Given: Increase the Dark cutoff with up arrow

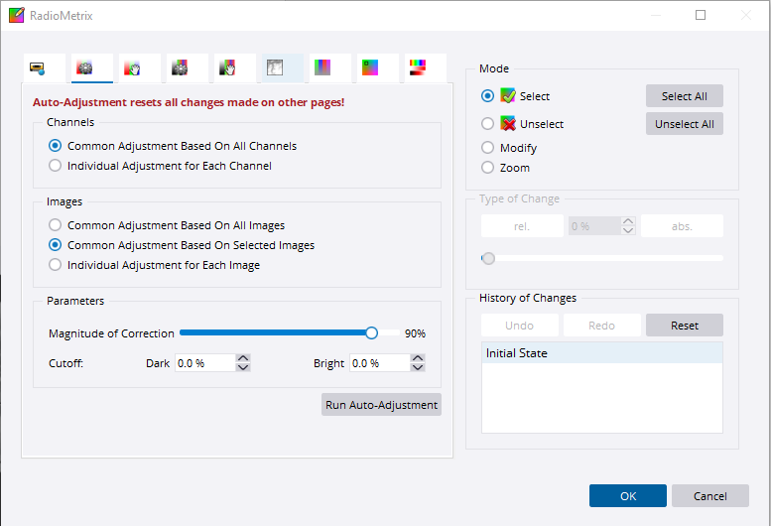Looking at the screenshot, I should [243, 358].
